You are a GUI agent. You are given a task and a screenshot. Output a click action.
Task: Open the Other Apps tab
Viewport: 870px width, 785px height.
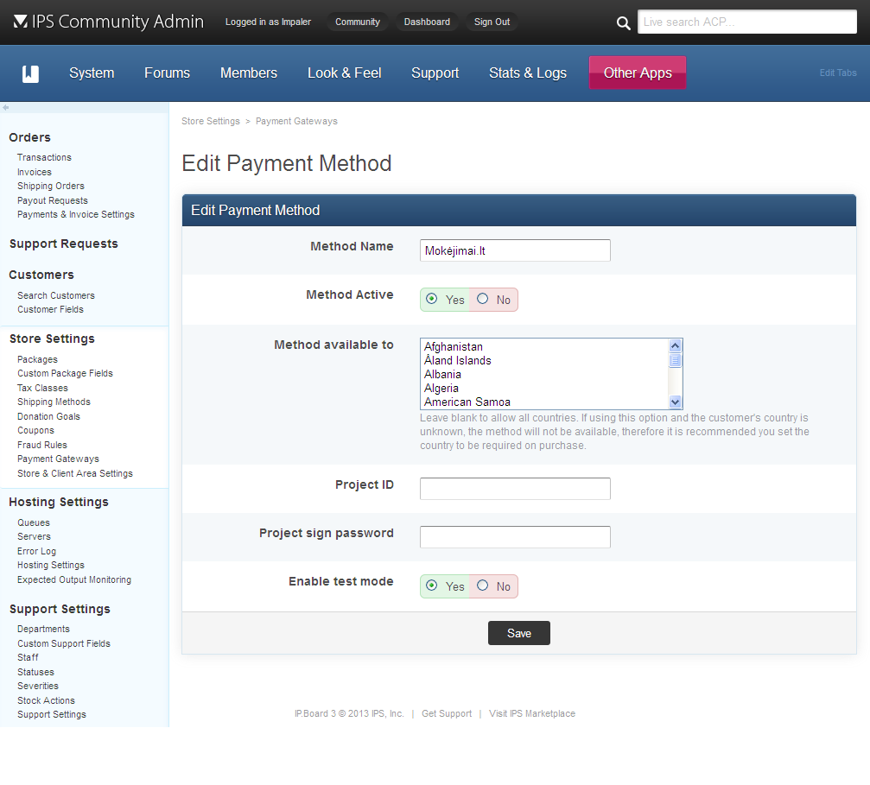pyautogui.click(x=638, y=73)
